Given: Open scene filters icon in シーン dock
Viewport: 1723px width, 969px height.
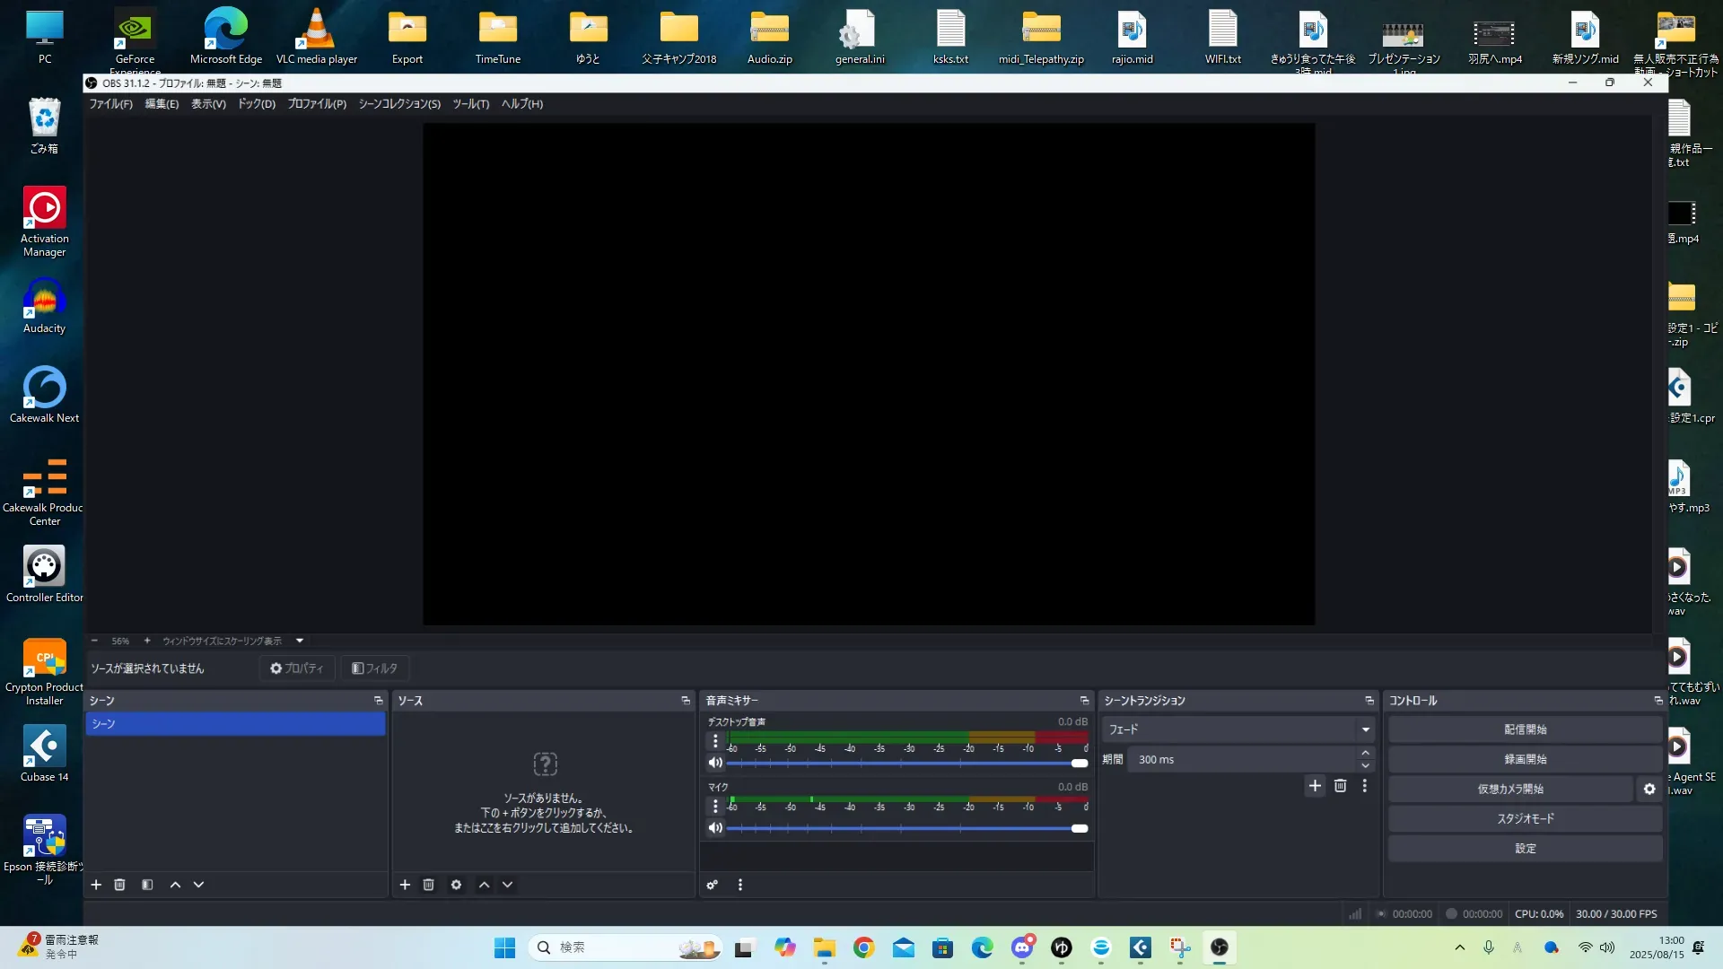Looking at the screenshot, I should click(147, 885).
